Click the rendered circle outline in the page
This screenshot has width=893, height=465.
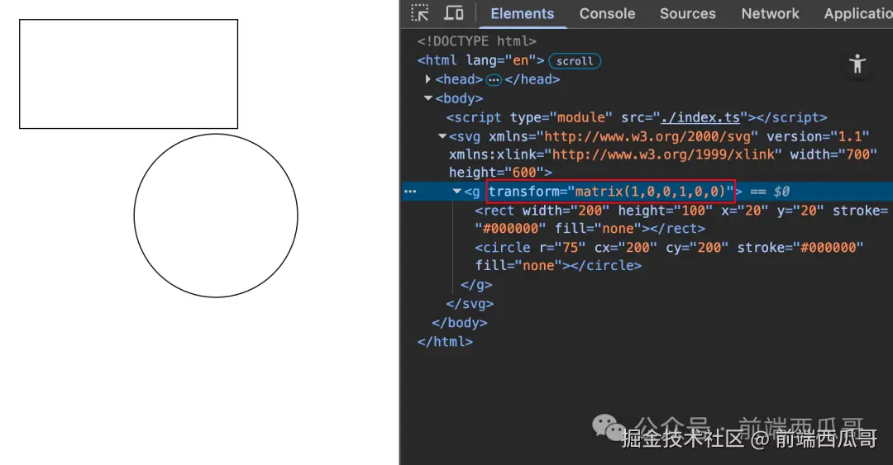[216, 216]
